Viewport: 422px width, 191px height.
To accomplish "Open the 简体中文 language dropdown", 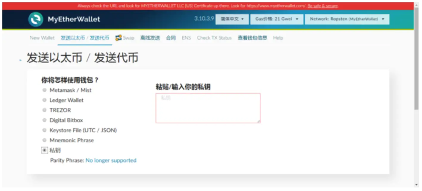I will coord(232,19).
